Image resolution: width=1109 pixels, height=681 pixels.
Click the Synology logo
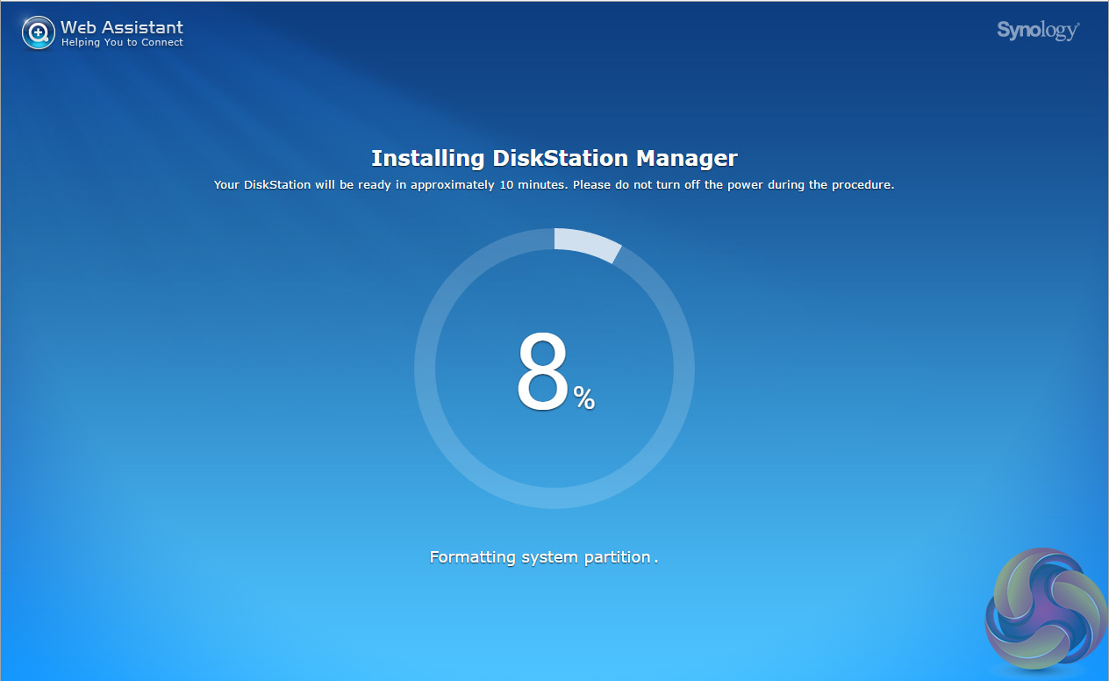pos(1038,31)
